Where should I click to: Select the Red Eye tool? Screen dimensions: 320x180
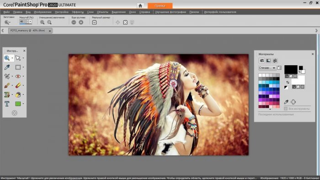18,76
